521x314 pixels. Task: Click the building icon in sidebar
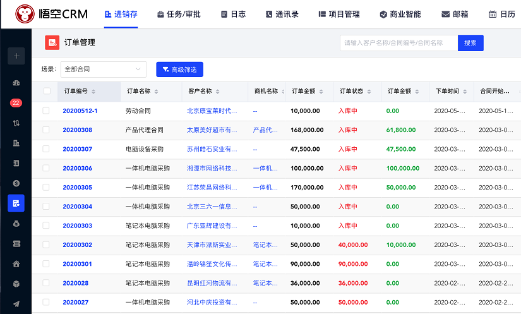16,143
